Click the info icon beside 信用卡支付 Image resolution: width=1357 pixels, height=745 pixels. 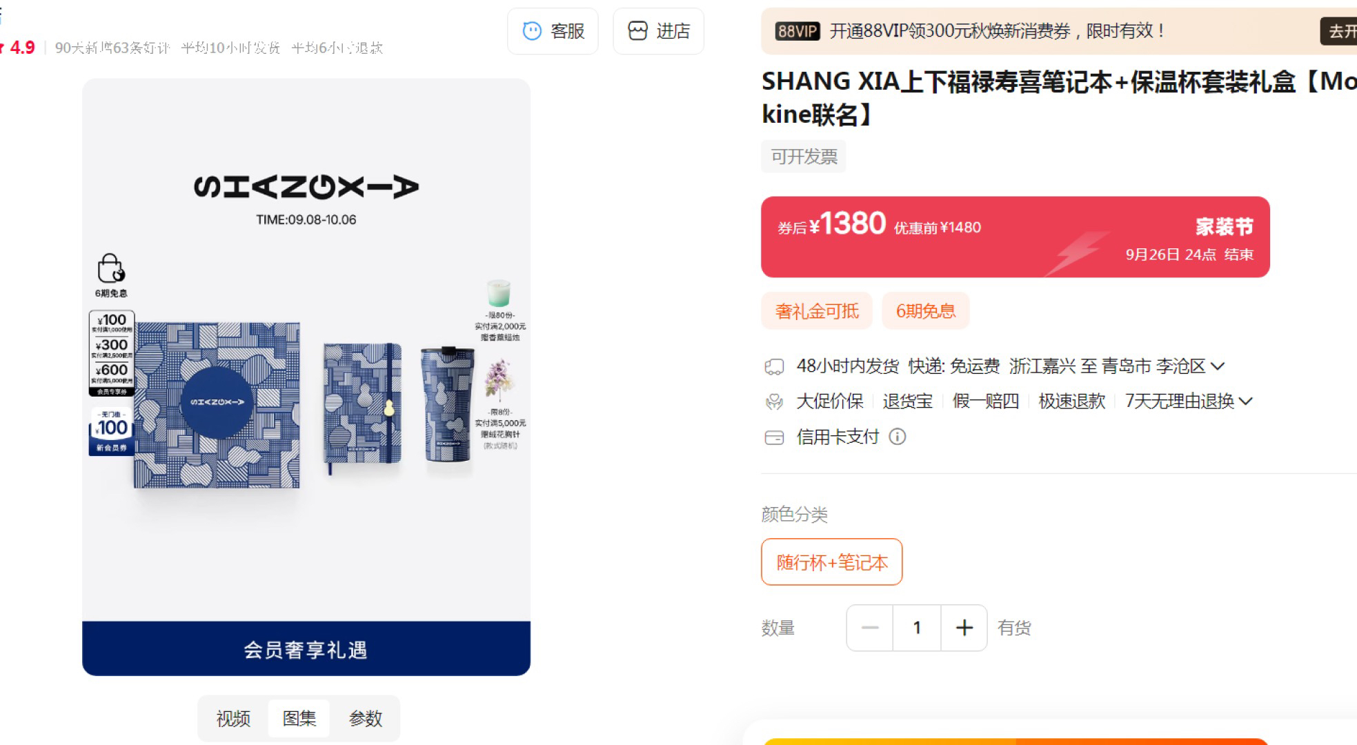(x=897, y=437)
